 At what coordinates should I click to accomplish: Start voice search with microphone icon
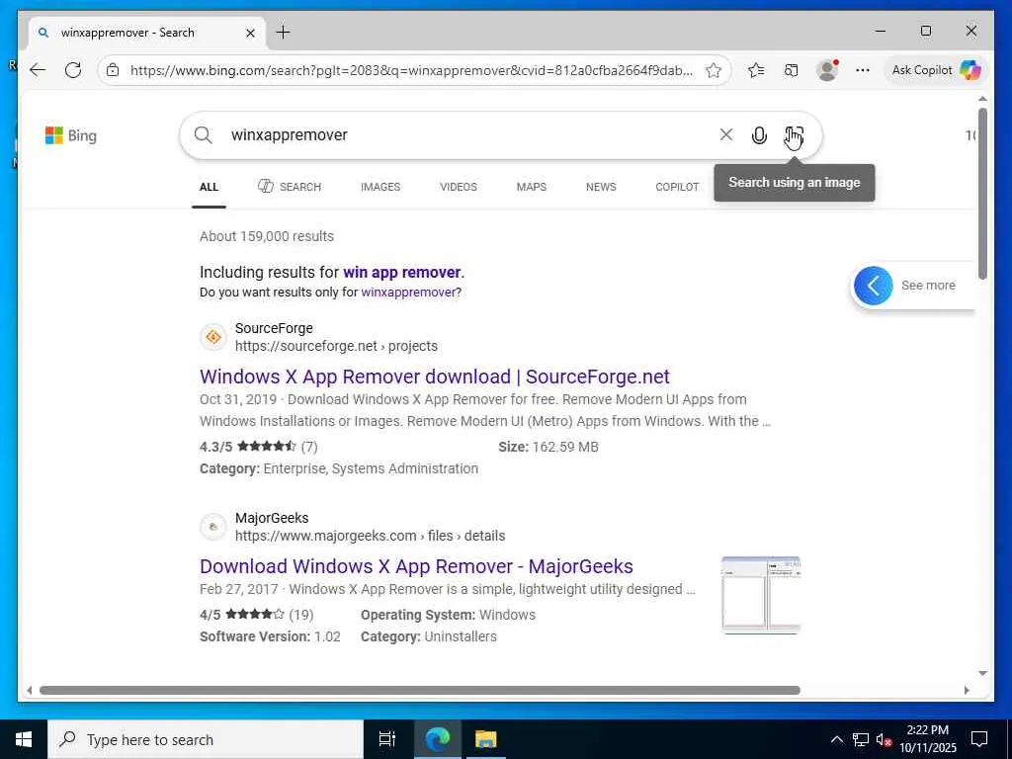pyautogui.click(x=759, y=134)
